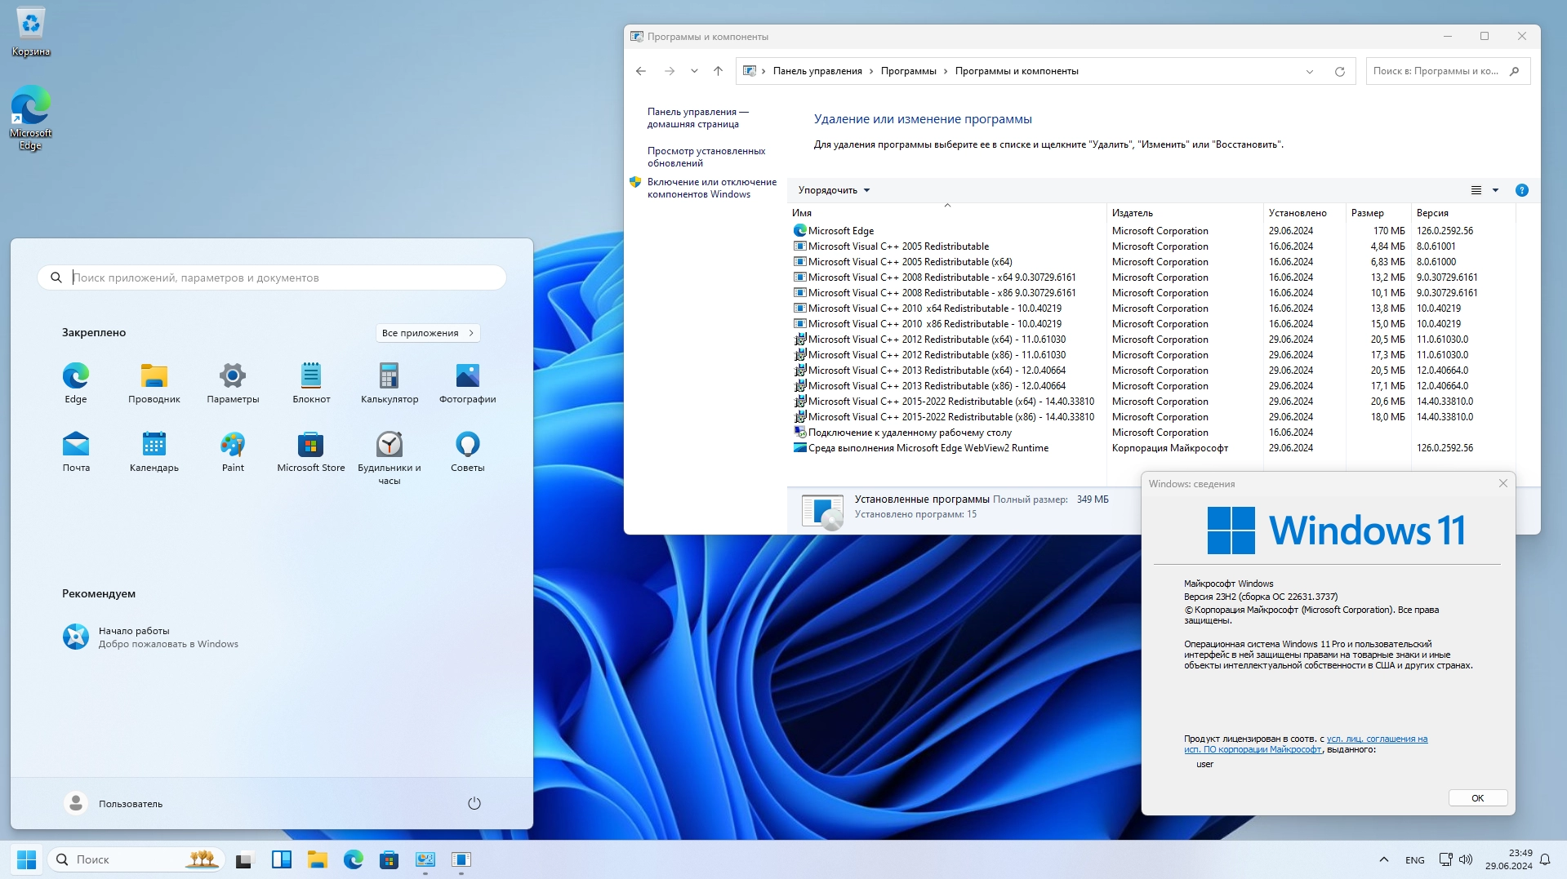Go up one folder level arrow
This screenshot has width=1567, height=879.
[x=718, y=72]
